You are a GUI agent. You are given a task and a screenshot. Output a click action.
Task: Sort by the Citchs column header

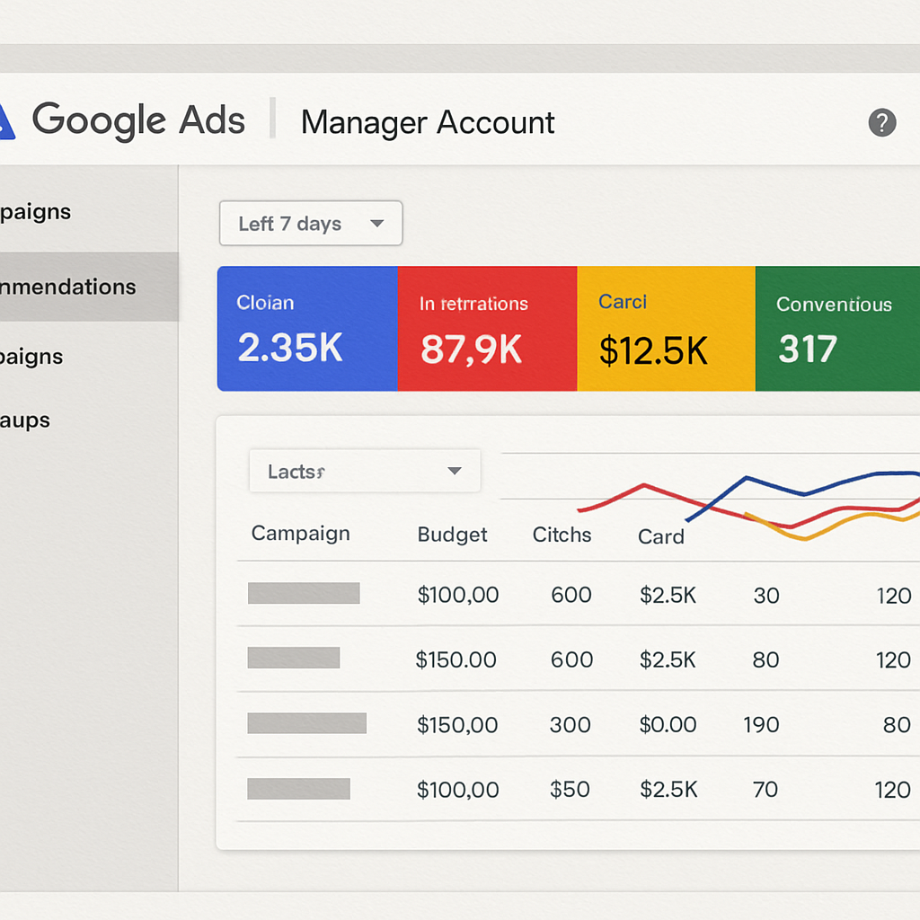tap(562, 535)
